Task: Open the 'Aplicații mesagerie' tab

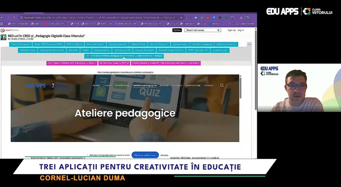Action: (202, 44)
